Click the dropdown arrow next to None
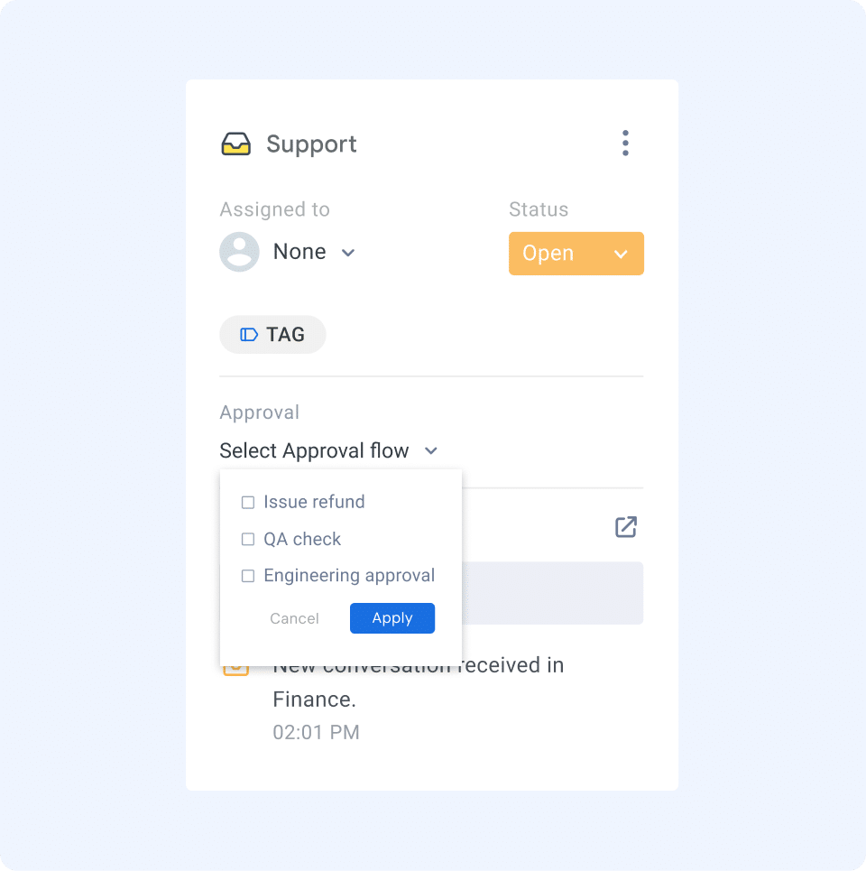 pos(349,254)
